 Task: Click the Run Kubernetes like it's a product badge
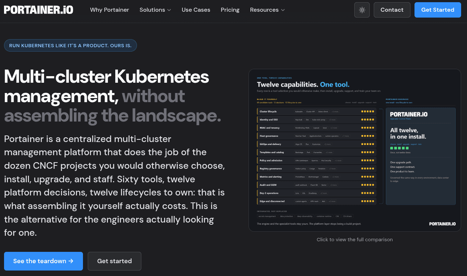pyautogui.click(x=70, y=45)
